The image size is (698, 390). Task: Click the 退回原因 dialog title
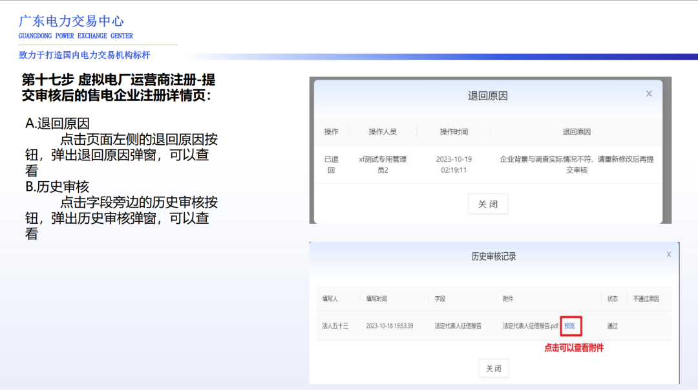[487, 95]
